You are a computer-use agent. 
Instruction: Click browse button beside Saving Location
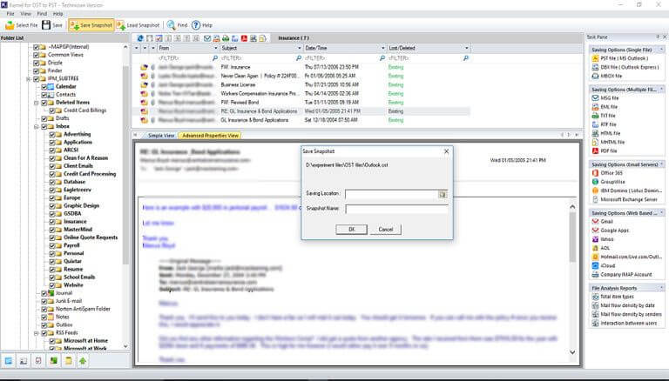pos(443,194)
